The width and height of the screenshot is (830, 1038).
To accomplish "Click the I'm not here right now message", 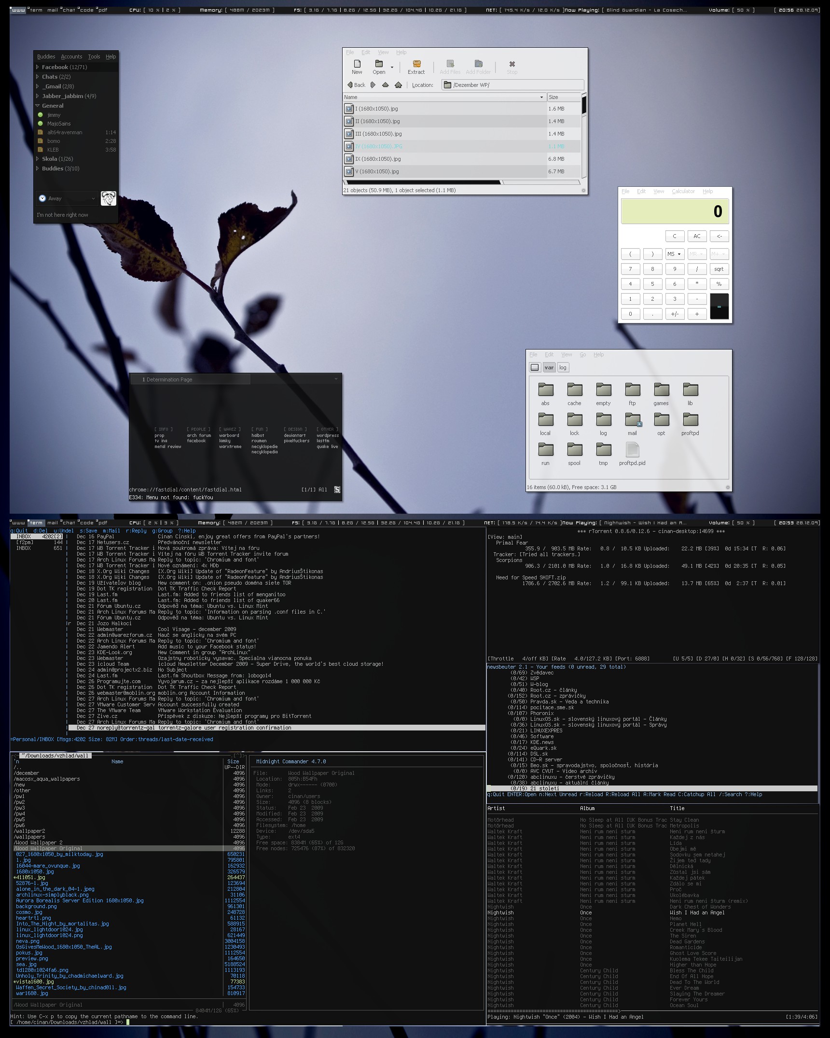I will coord(62,215).
